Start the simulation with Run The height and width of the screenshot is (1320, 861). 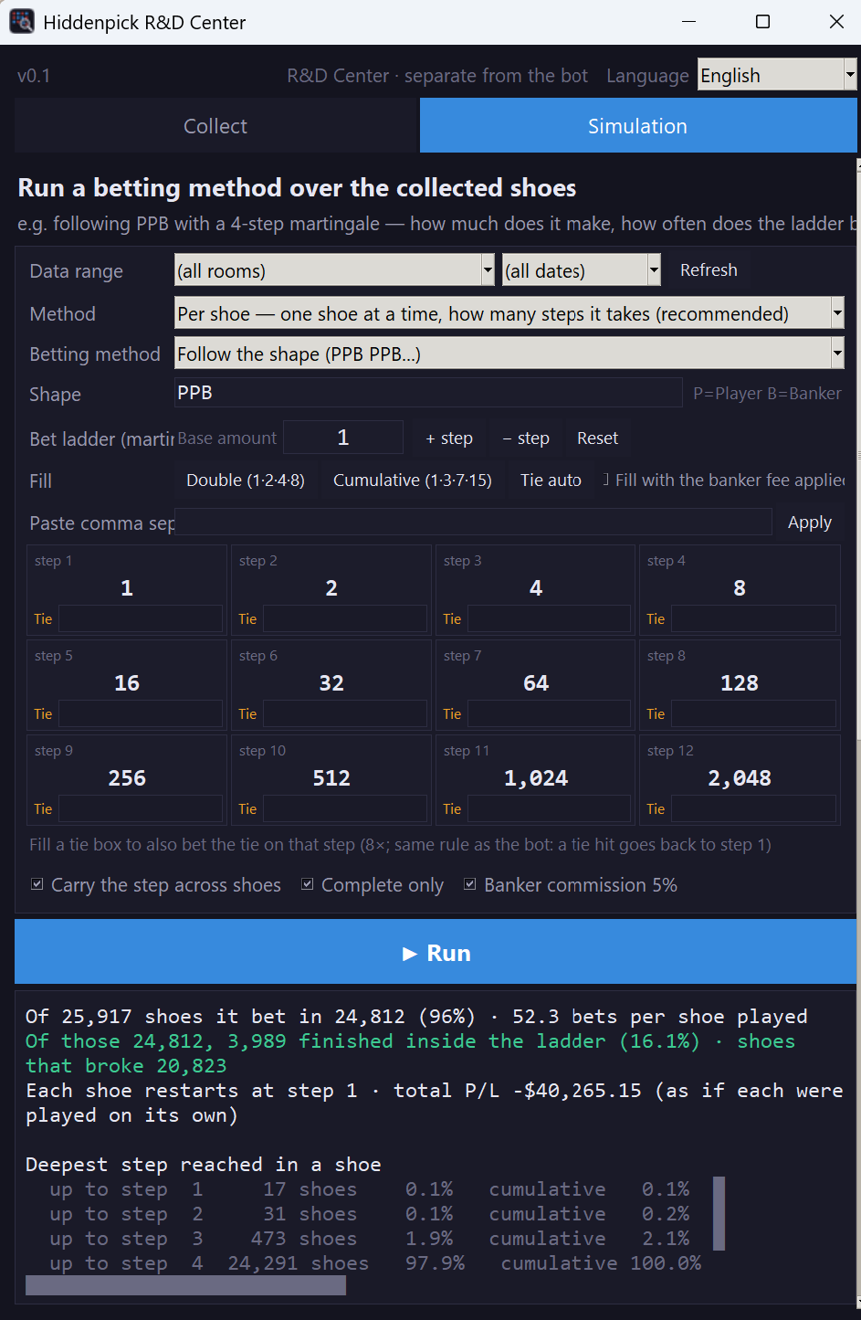click(436, 953)
